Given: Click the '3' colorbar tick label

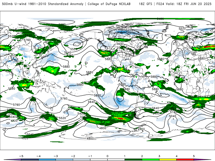Looking at the screenshot, I should [x=159, y=156].
